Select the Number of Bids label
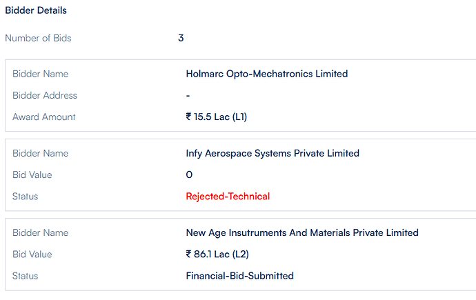This screenshot has height=300, width=476. pos(38,38)
